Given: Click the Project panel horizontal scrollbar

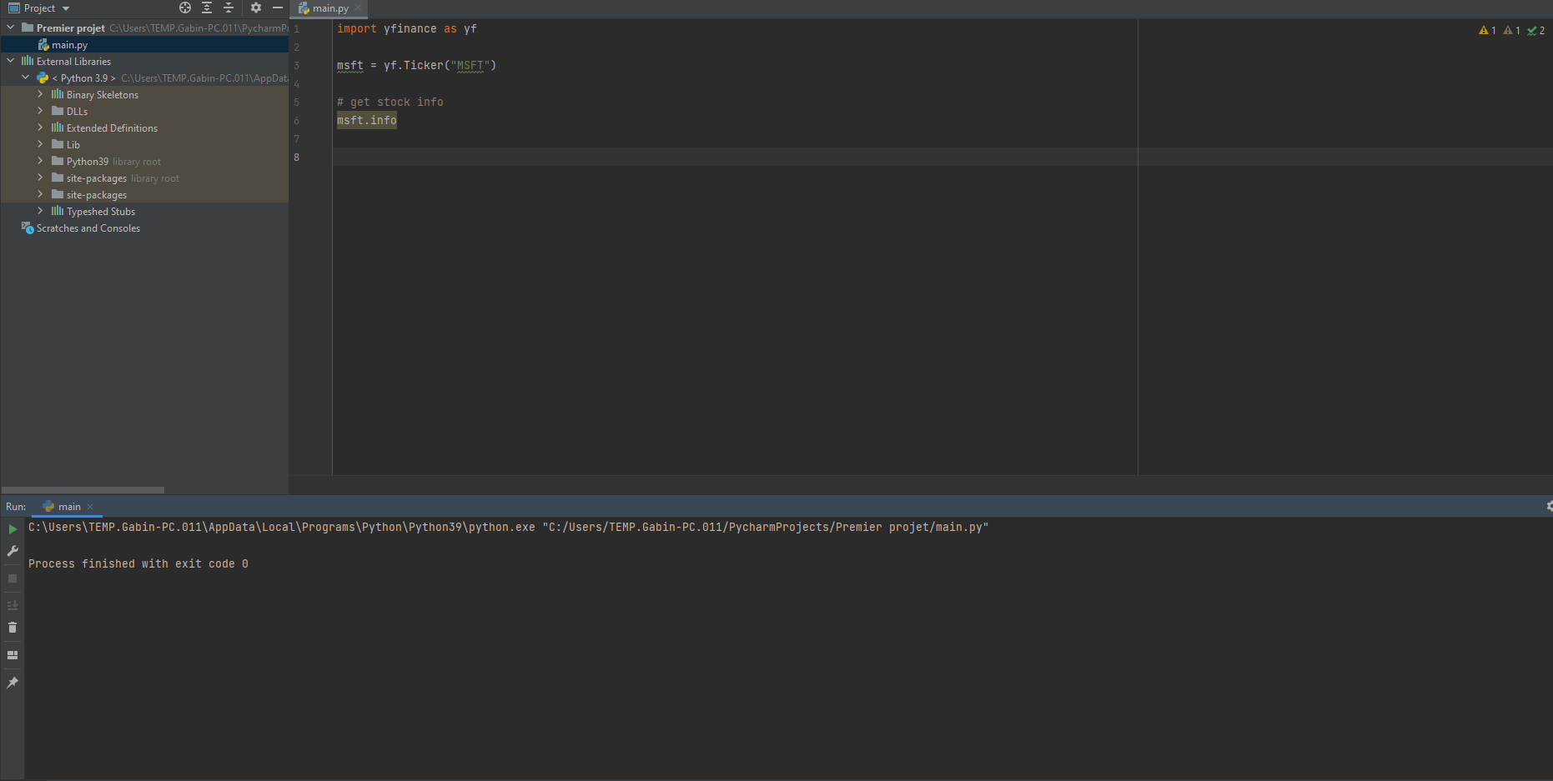Looking at the screenshot, I should (x=83, y=489).
